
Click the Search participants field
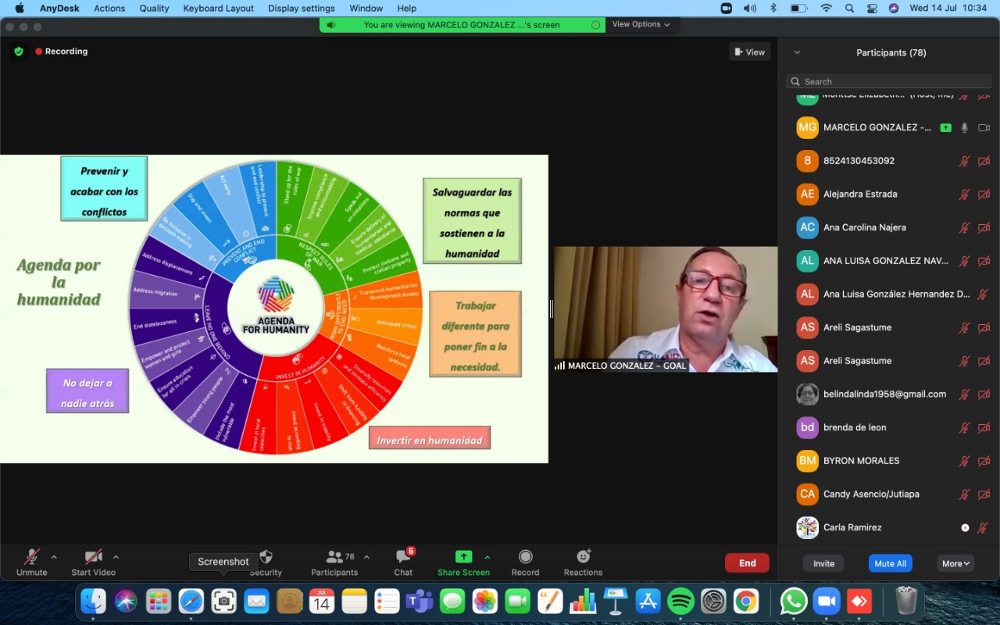tap(889, 81)
